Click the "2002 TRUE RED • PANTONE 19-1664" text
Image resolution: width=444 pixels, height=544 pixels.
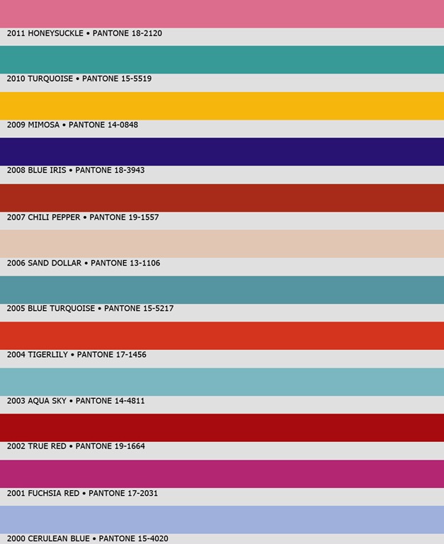point(76,446)
